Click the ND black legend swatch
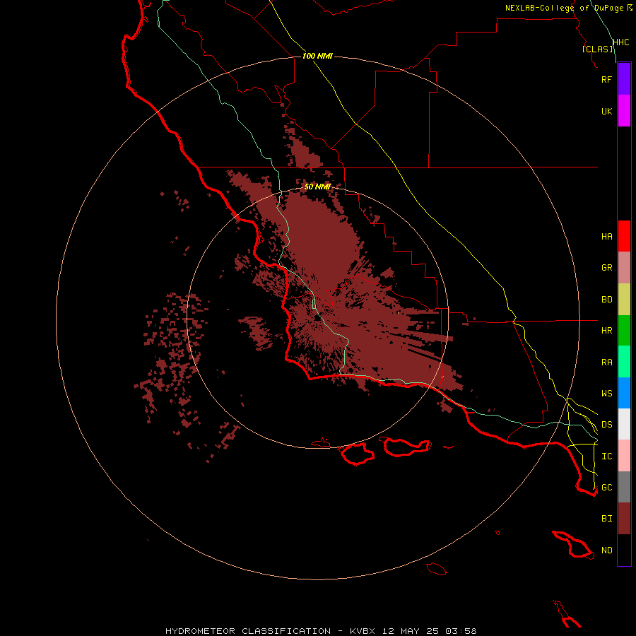This screenshot has width=636, height=636. click(x=624, y=550)
